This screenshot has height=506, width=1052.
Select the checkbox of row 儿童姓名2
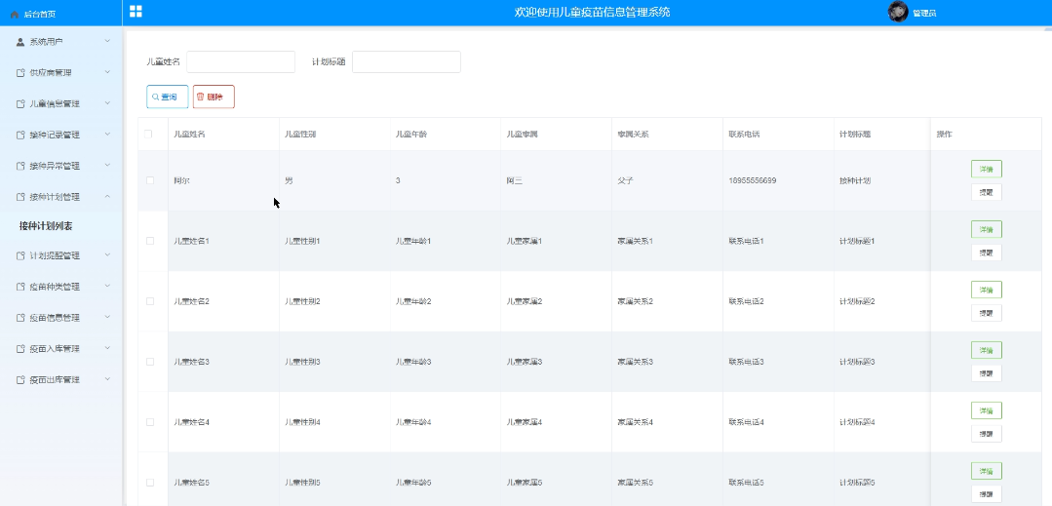pyautogui.click(x=150, y=301)
